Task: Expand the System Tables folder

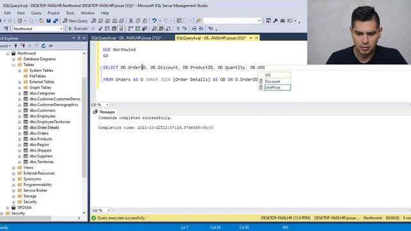Action: 20,71
